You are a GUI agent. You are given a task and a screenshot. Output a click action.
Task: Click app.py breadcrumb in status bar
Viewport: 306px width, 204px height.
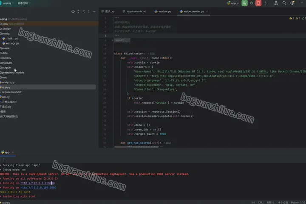click(6, 202)
